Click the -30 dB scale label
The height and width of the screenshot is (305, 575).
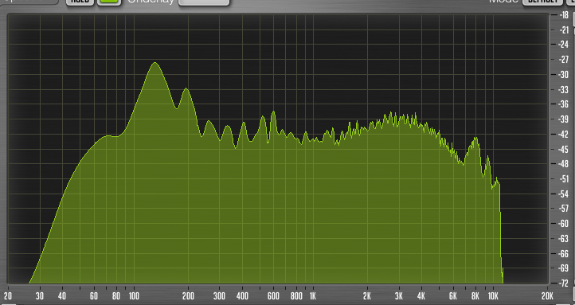pos(564,74)
